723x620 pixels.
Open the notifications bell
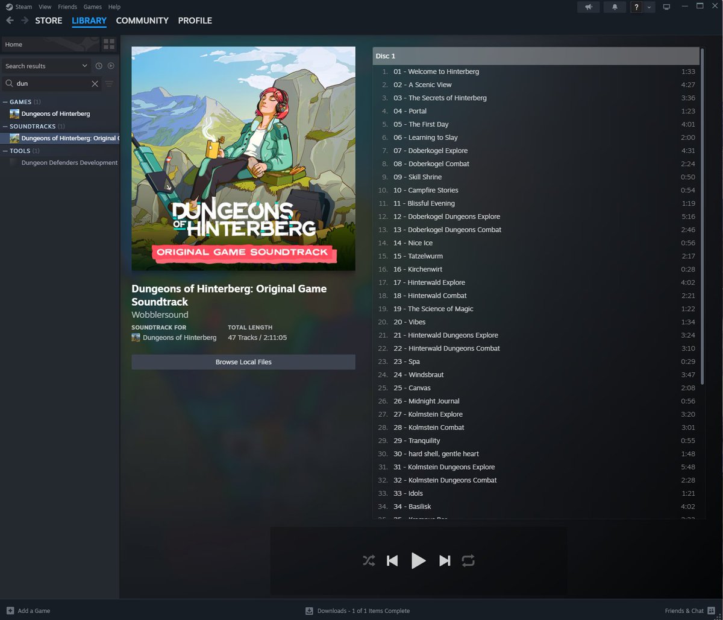(615, 7)
